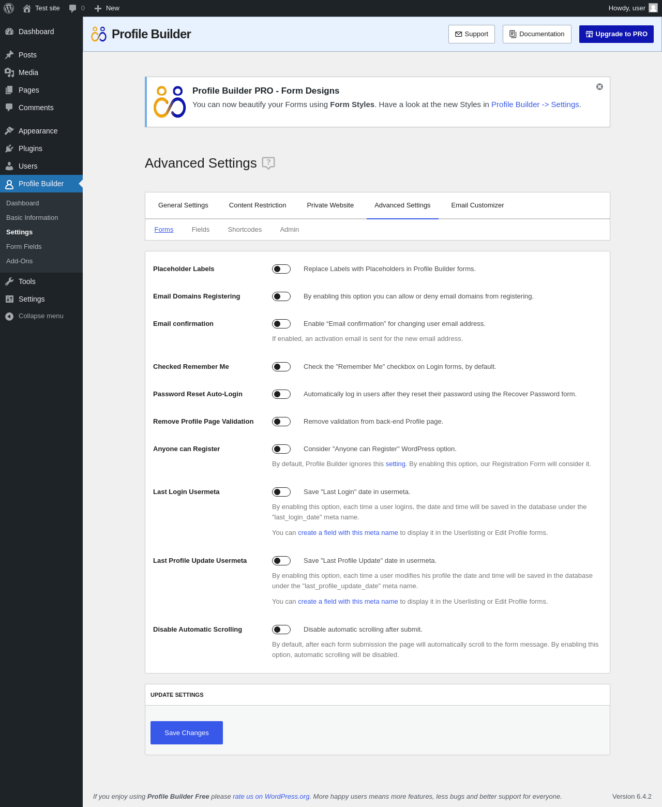
Task: Click the Tools wrench icon in sidebar
Action: 9,281
